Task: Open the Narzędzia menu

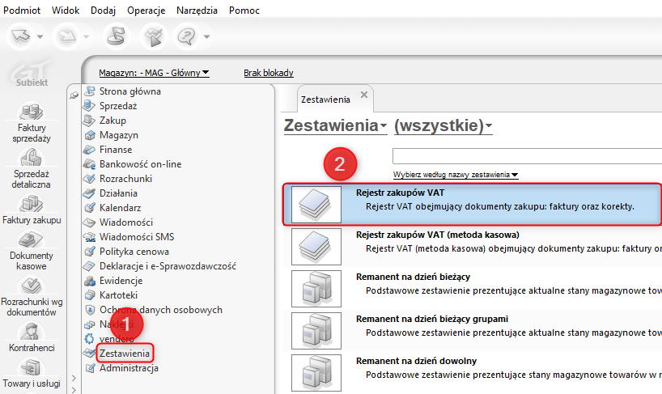Action: 197,11
